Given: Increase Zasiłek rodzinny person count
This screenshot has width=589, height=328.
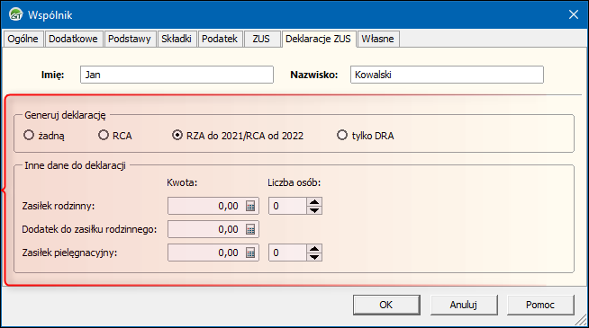Looking at the screenshot, I should 314,201.
